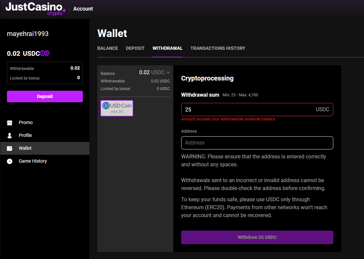Select the Withdrawal tab
Image resolution: width=364 pixels, height=259 pixels.
[x=167, y=48]
